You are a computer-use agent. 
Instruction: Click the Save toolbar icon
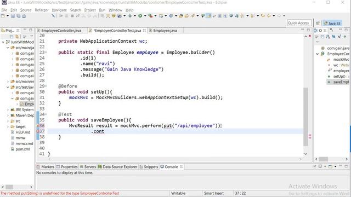click(13, 16)
